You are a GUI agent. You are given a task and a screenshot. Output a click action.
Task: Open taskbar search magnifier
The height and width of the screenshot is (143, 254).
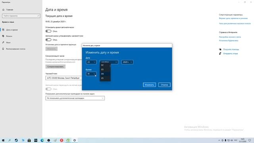10,140
